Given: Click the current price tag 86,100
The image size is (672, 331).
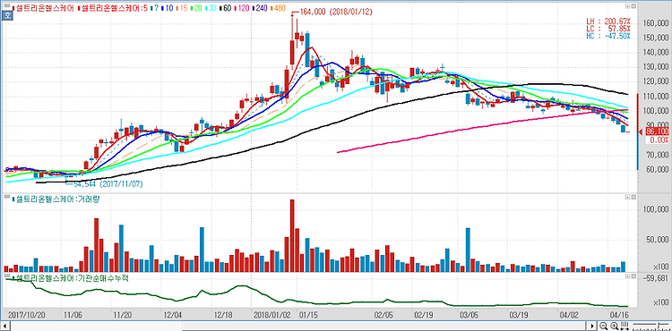Looking at the screenshot, I should pos(657,132).
